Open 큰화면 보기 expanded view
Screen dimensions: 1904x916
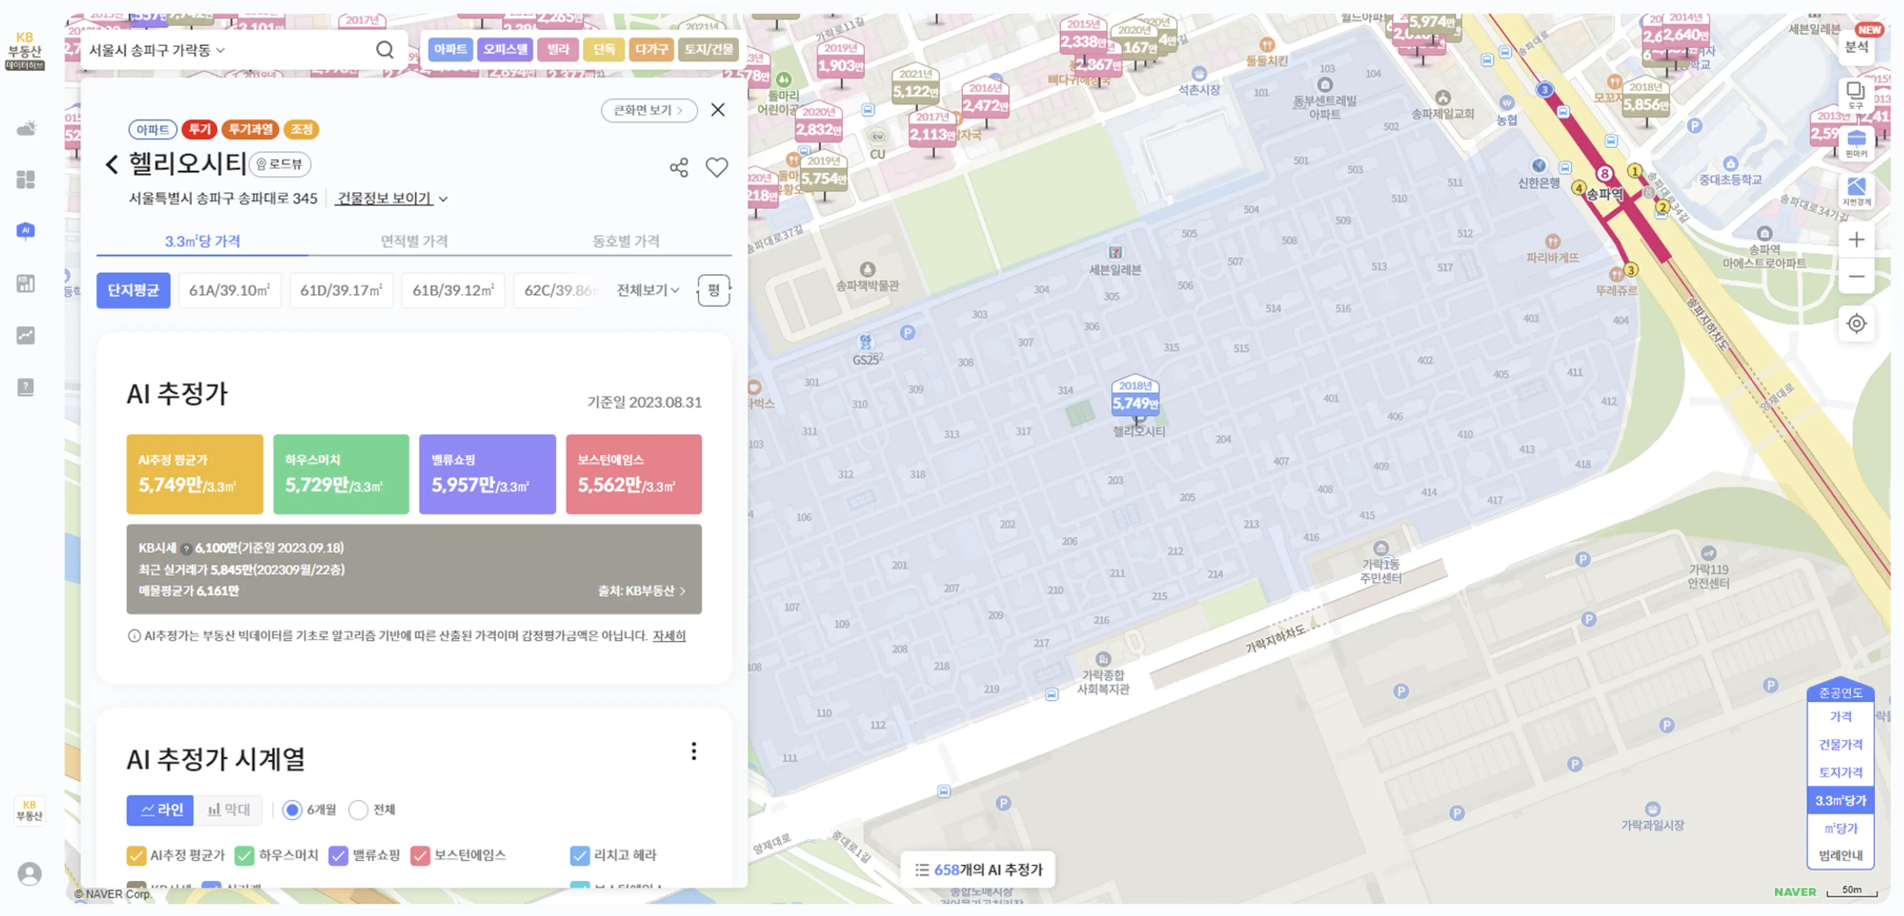(648, 110)
